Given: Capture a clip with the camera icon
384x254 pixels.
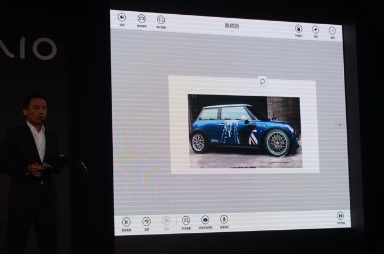Looking at the screenshot, I should tap(205, 220).
